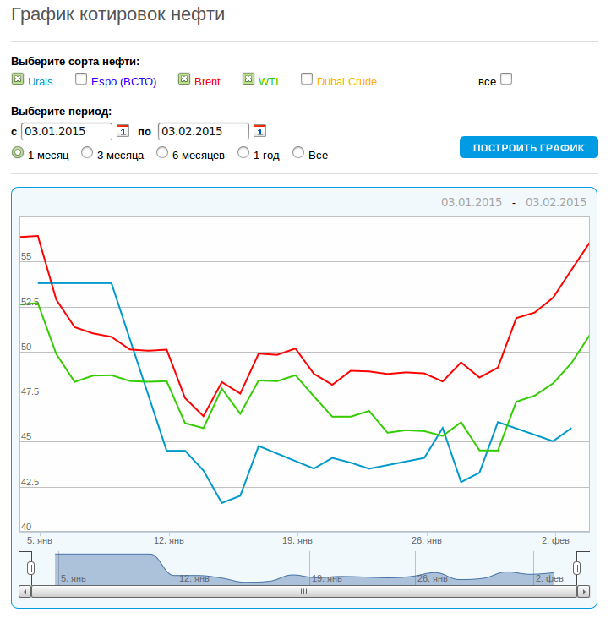Click the scrollbar left arrow under the chart
The height and width of the screenshot is (624, 611).
point(25,592)
